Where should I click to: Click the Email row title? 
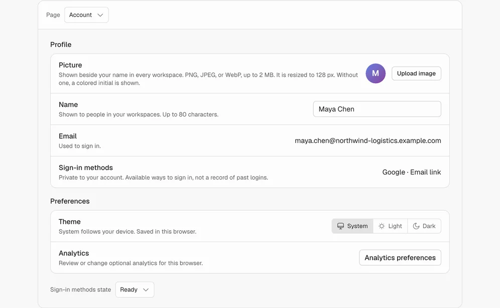(x=68, y=136)
